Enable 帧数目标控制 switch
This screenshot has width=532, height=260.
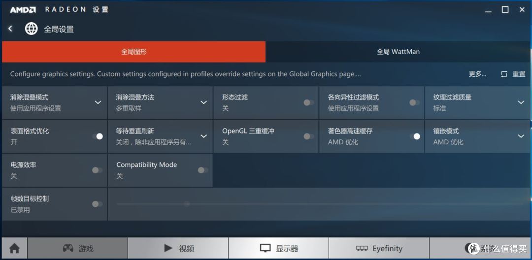pos(97,204)
